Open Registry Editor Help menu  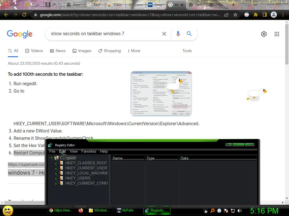(x=104, y=151)
